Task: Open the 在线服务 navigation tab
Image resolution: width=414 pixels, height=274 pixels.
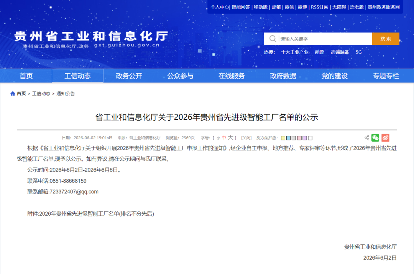Action: point(232,76)
